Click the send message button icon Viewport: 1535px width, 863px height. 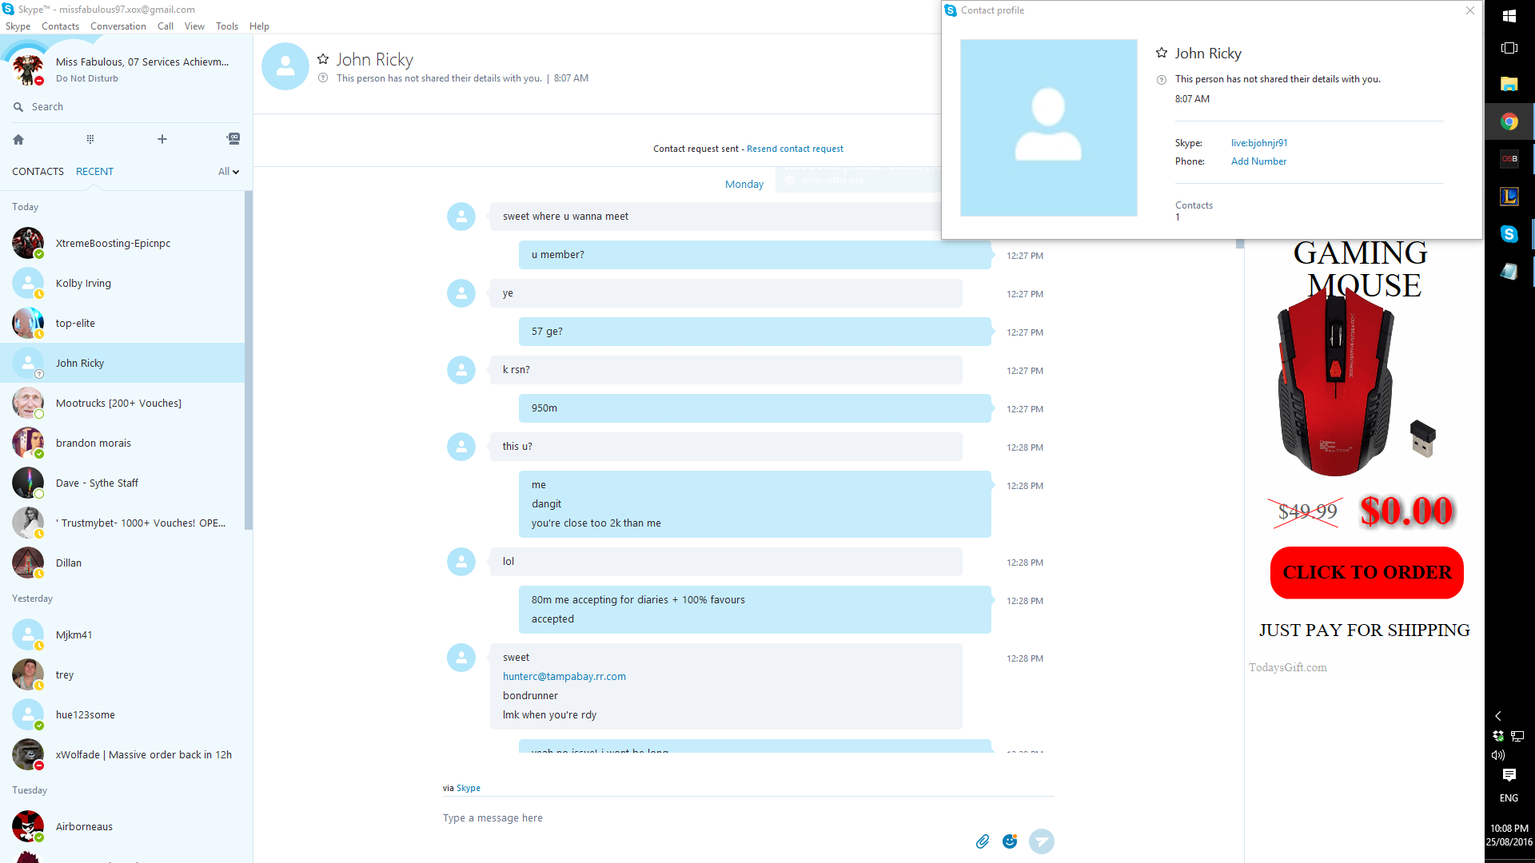pos(1041,841)
